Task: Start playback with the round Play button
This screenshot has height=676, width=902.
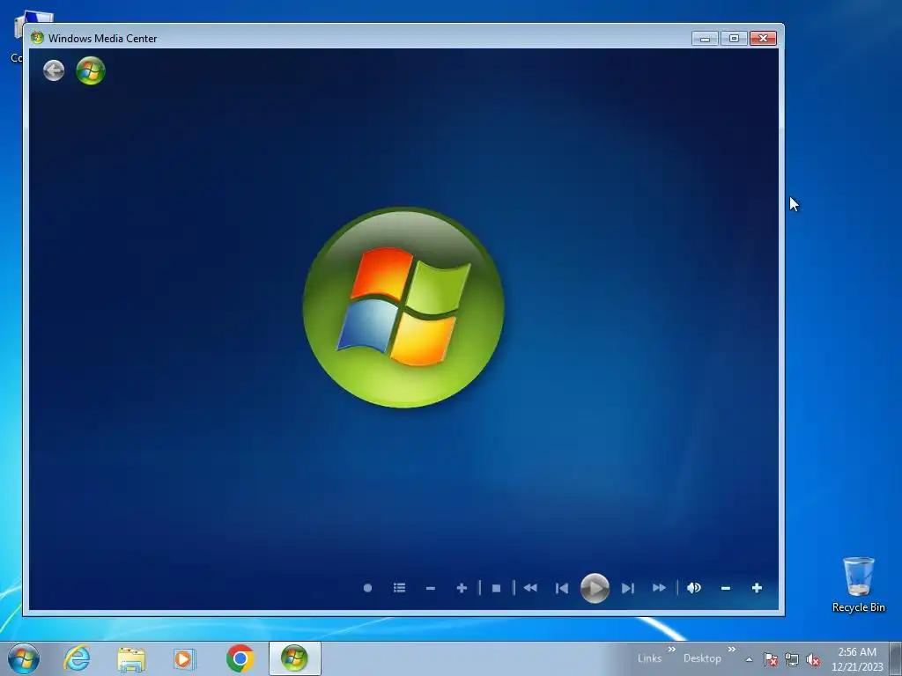Action: click(595, 588)
